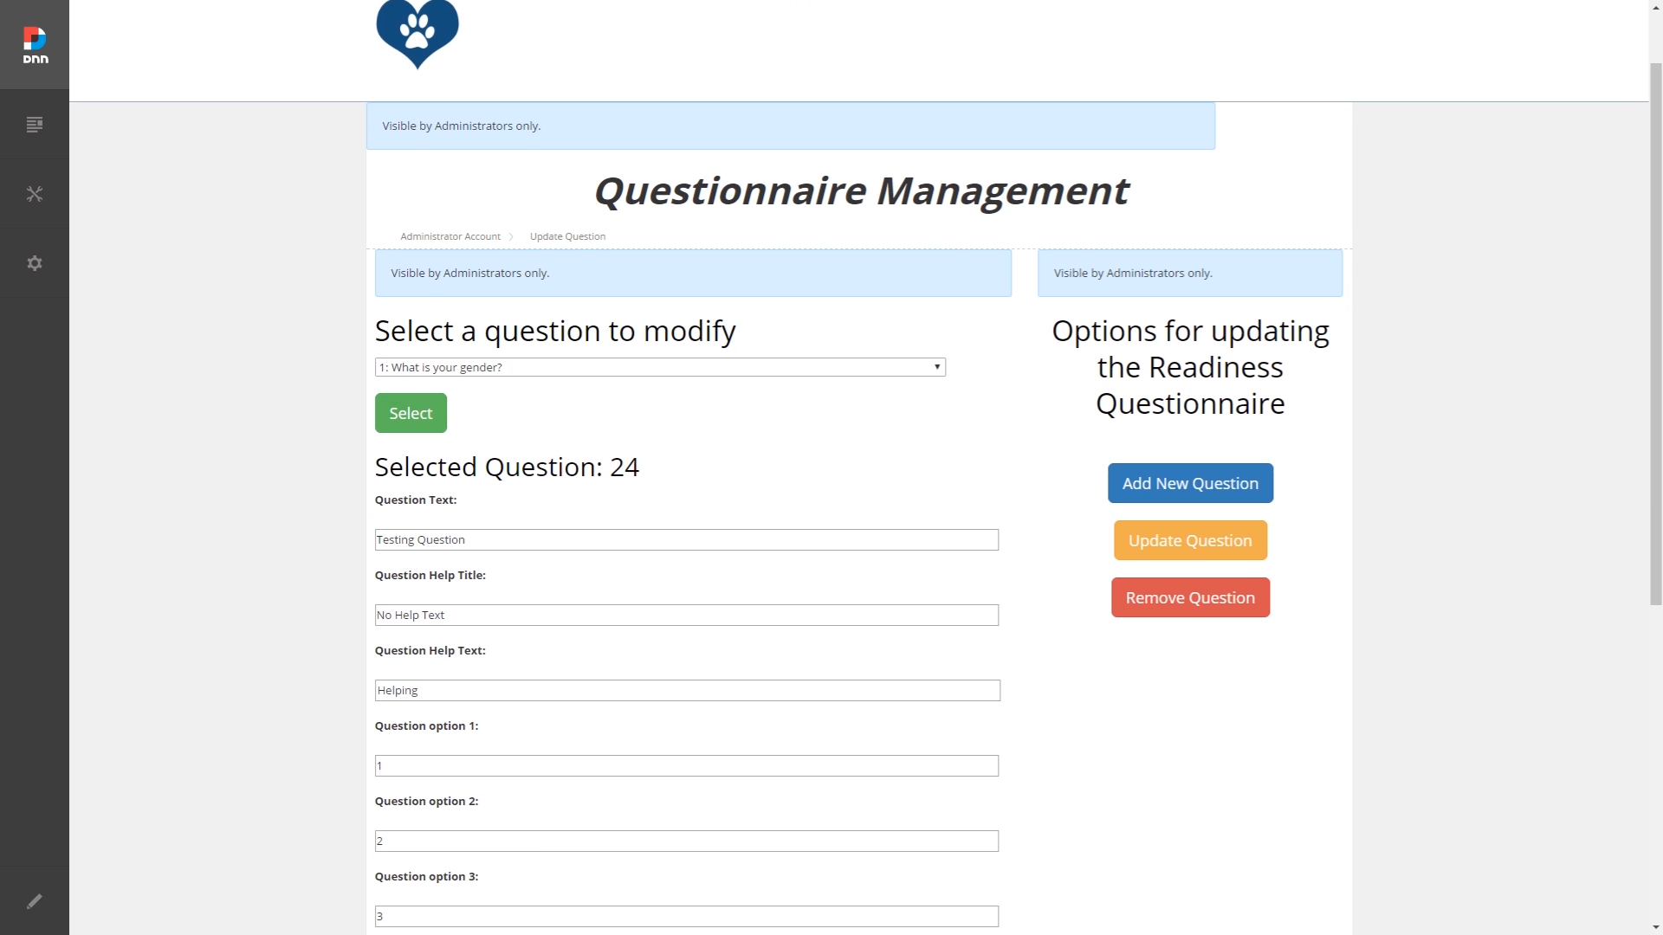Image resolution: width=1663 pixels, height=935 pixels.
Task: Open the DNN logo menu
Action: tap(35, 45)
